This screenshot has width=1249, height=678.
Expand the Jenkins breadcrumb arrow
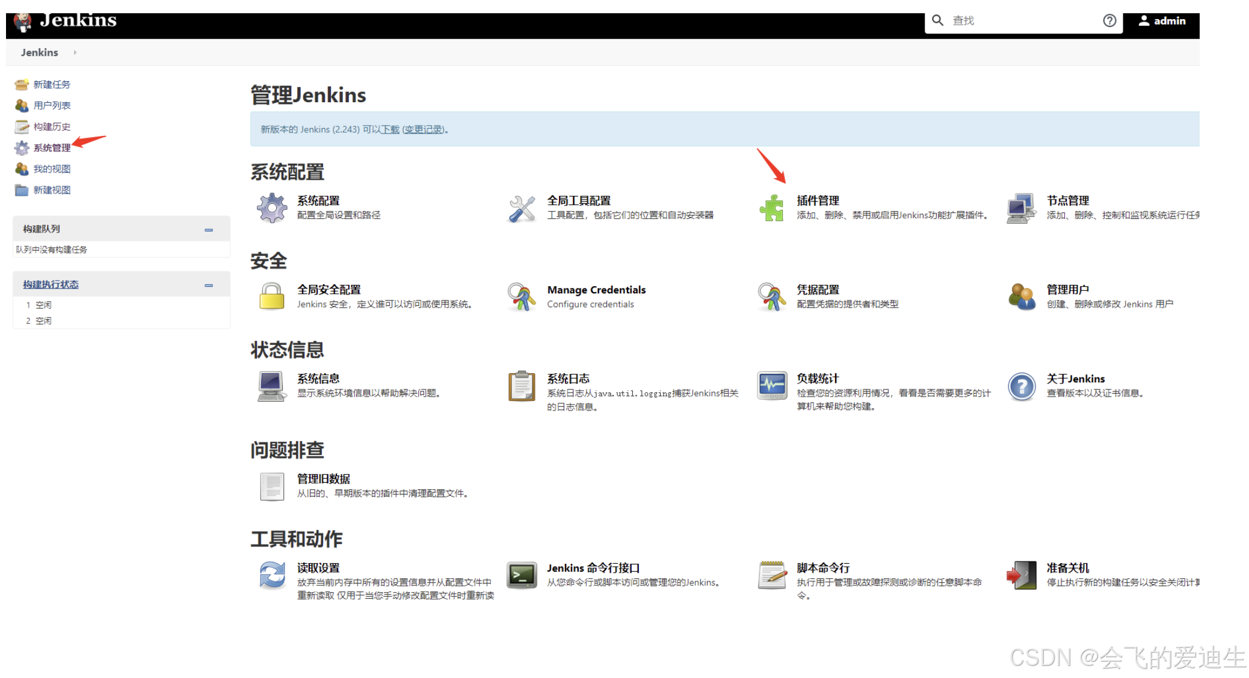point(75,52)
